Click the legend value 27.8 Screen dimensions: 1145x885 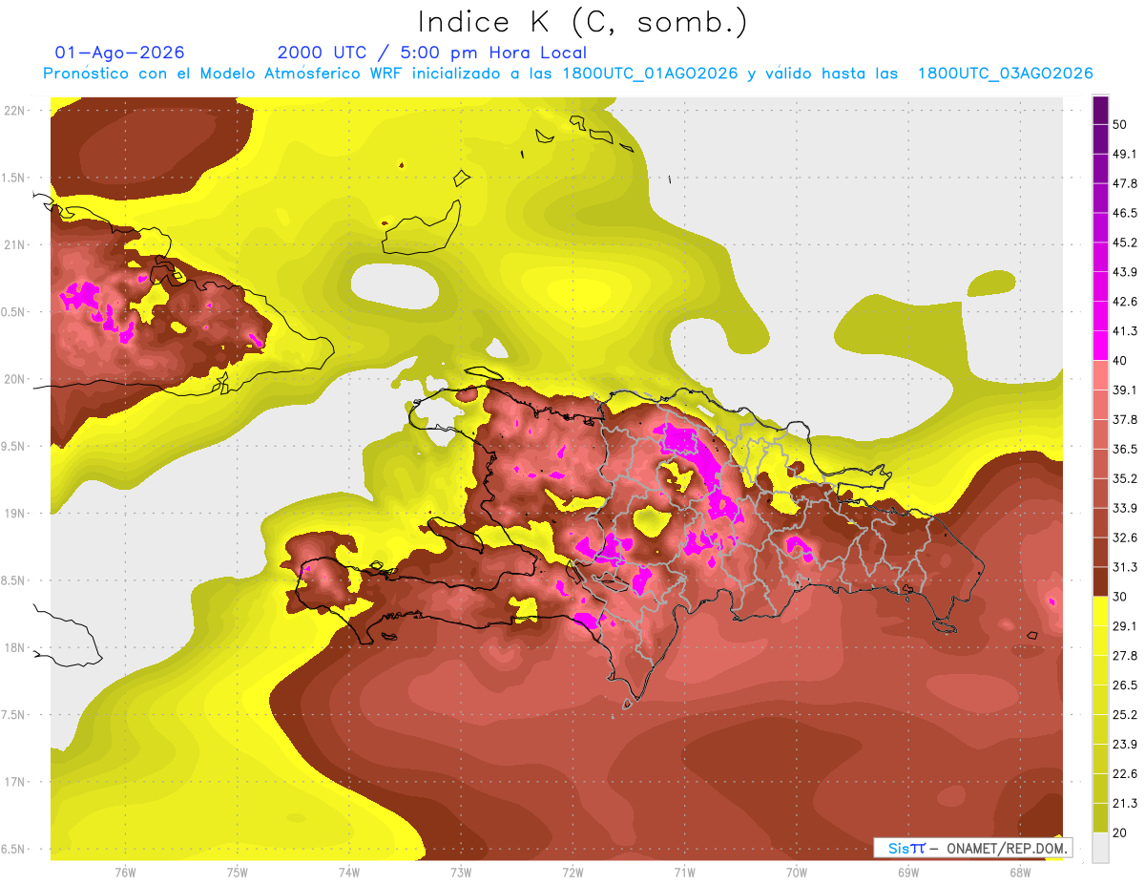click(1125, 656)
